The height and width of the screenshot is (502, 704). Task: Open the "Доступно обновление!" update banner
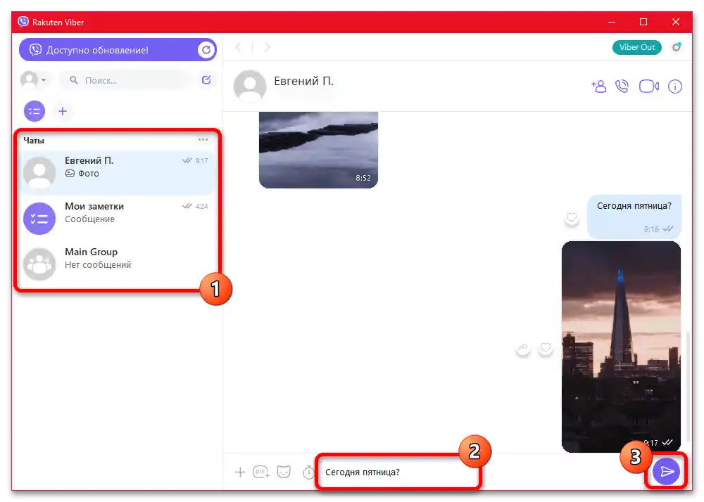click(x=109, y=50)
